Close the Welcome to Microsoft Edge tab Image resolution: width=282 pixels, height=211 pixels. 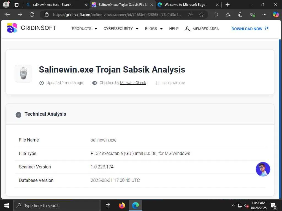coord(217,5)
